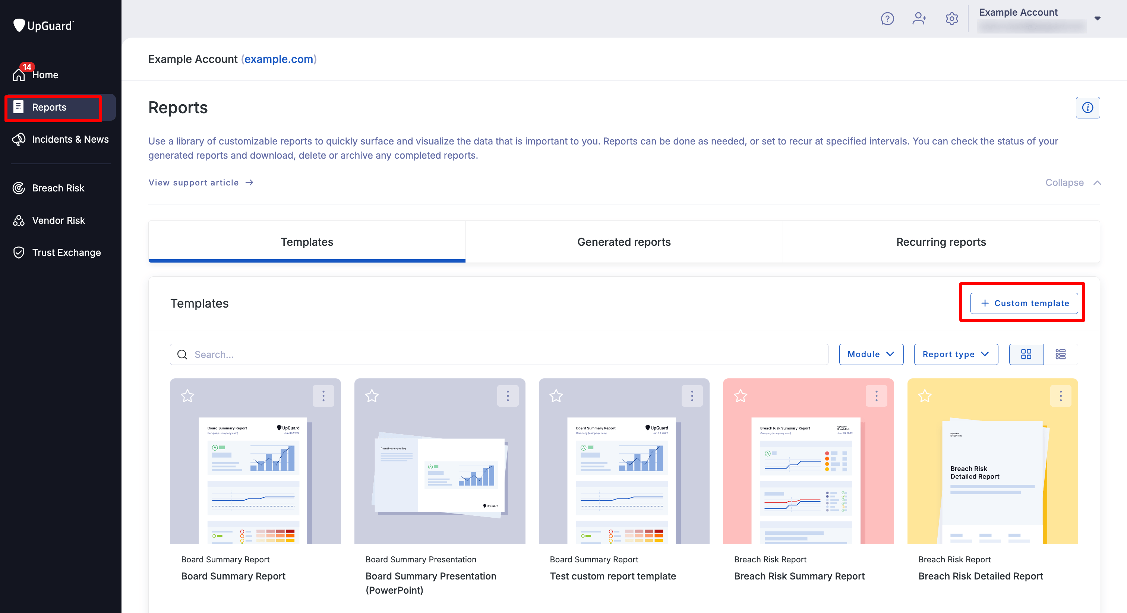Open Incidents & News

70,139
